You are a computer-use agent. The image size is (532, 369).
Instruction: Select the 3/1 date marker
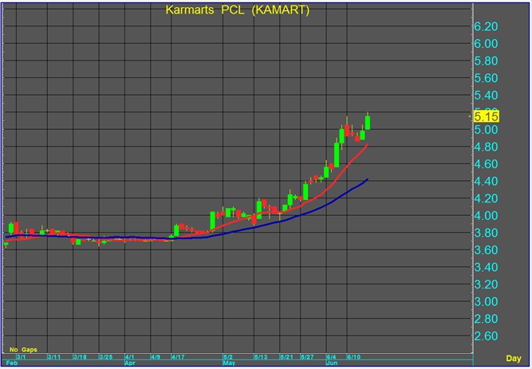coord(21,357)
